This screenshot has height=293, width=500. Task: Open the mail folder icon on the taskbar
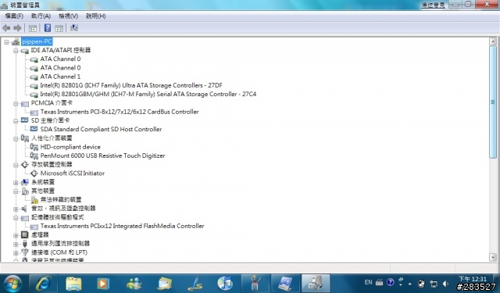point(165,283)
